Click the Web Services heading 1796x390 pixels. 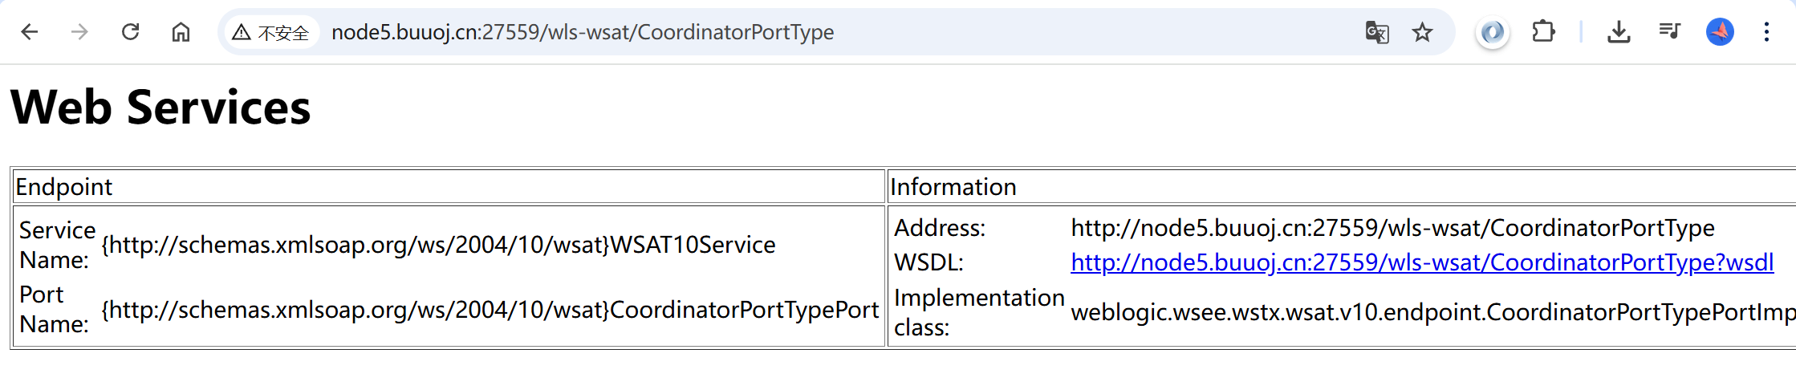click(x=161, y=108)
